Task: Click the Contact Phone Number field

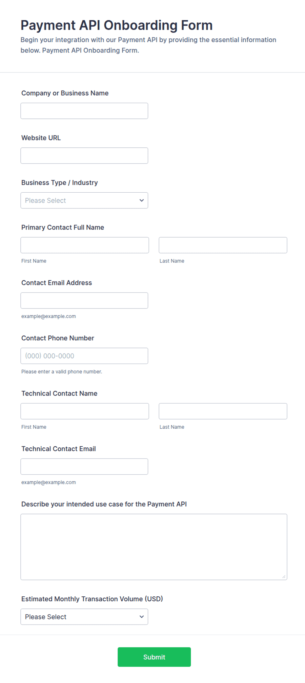Action: (x=84, y=356)
